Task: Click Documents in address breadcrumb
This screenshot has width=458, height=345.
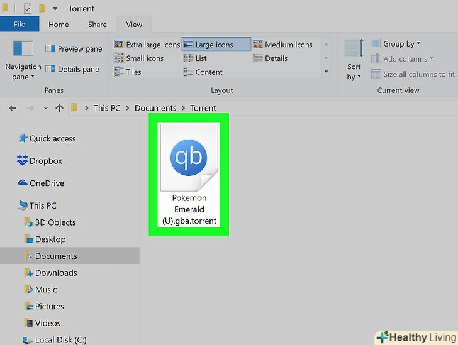Action: (x=155, y=108)
